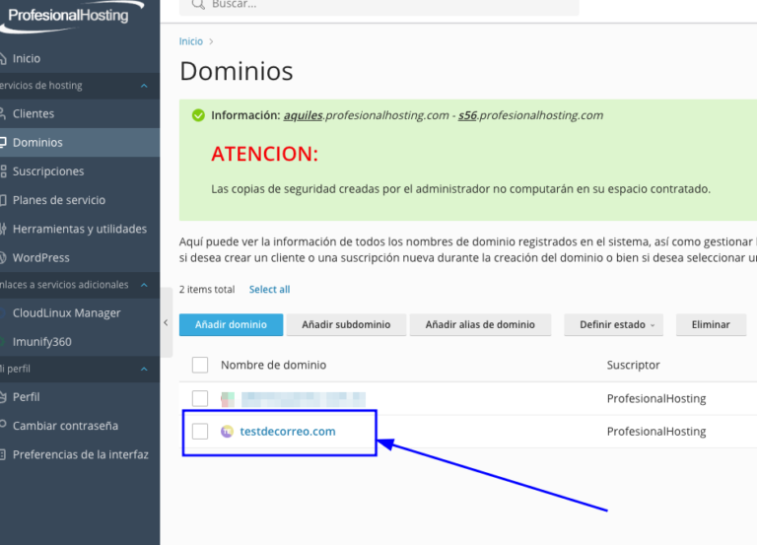This screenshot has height=545, width=757.
Task: Click the search magnifier icon
Action: pyautogui.click(x=198, y=4)
